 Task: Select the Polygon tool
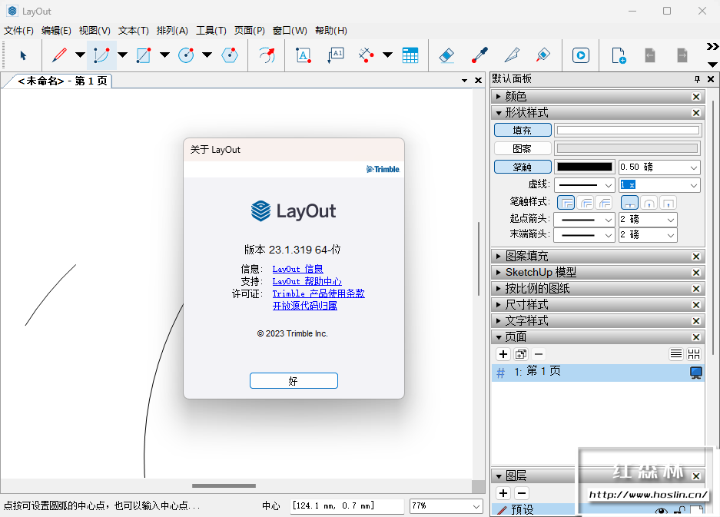[x=230, y=55]
